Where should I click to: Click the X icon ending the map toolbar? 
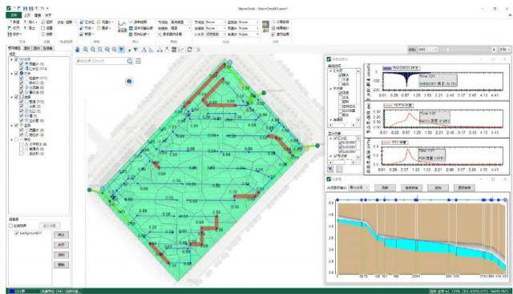point(198,50)
